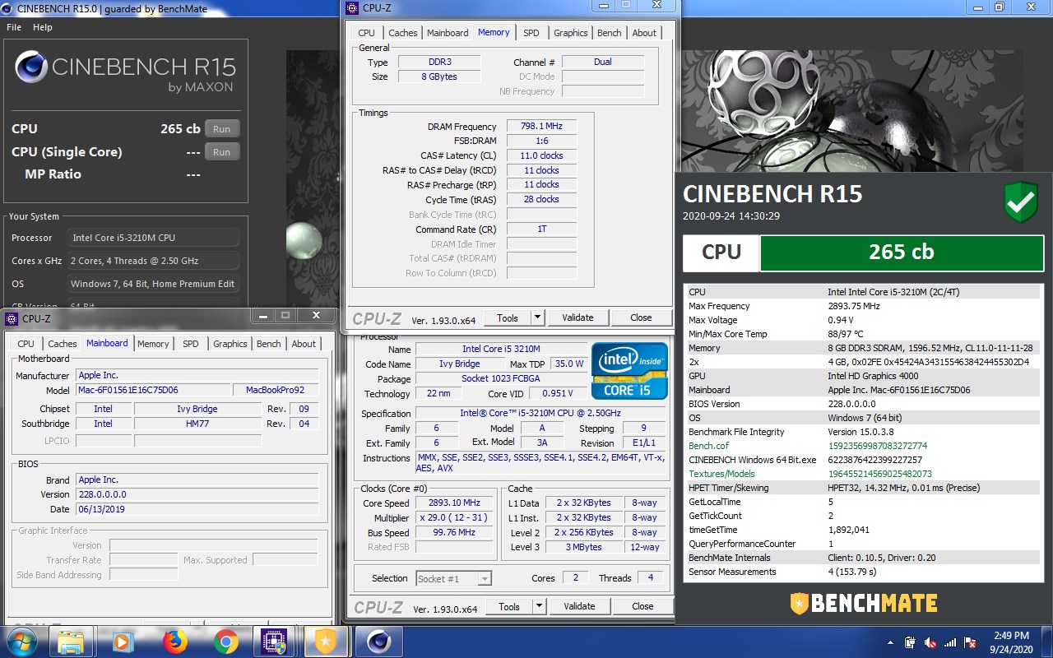
Task: Click the Cinebench R15 logo sphere
Action: click(x=30, y=67)
